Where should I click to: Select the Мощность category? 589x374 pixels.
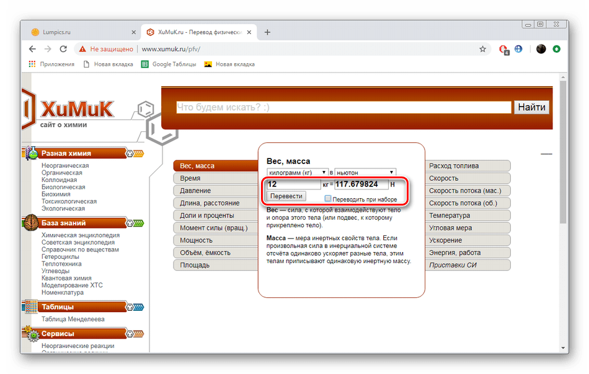(x=216, y=240)
